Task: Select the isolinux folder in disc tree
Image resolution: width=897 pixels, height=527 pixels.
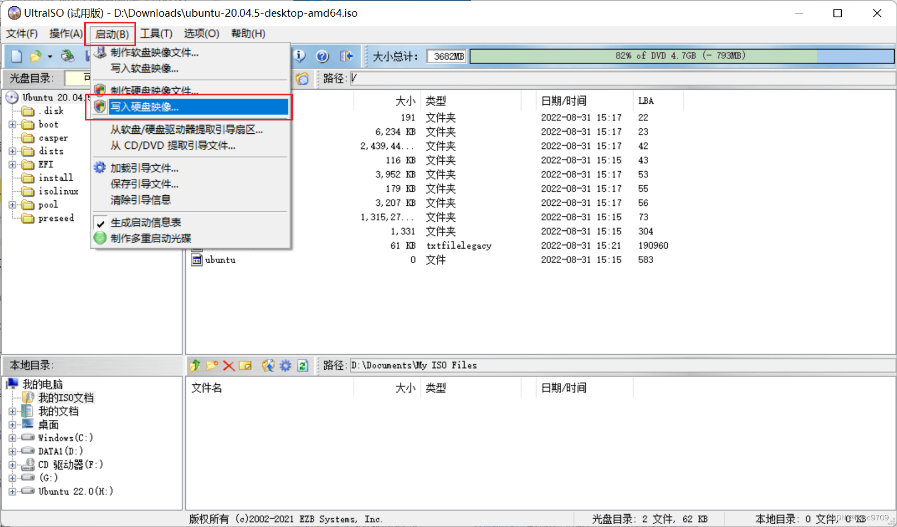Action: pyautogui.click(x=59, y=191)
